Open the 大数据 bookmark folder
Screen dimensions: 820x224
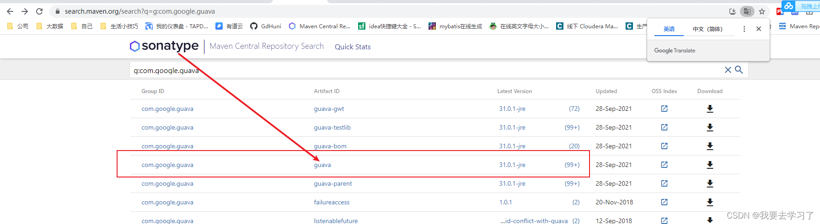pos(49,26)
